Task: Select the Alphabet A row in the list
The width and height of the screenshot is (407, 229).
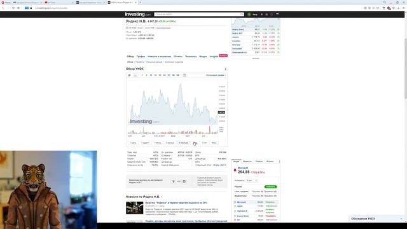Action: [x=256, y=211]
